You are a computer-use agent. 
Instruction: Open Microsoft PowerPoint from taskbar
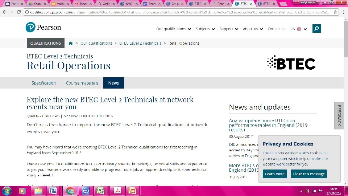coord(132,191)
